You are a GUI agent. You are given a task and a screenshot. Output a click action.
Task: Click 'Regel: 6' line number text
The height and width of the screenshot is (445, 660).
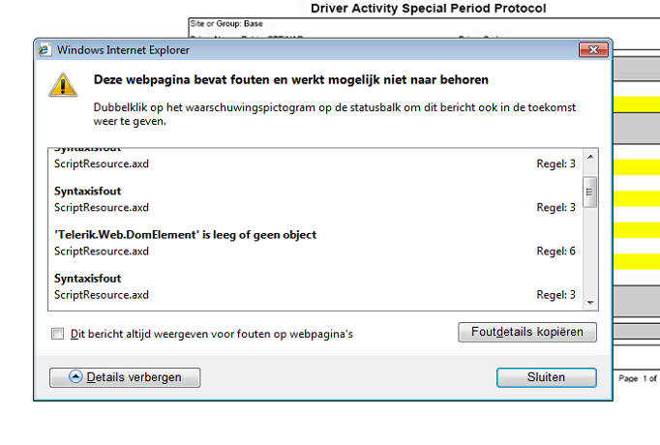pos(555,252)
